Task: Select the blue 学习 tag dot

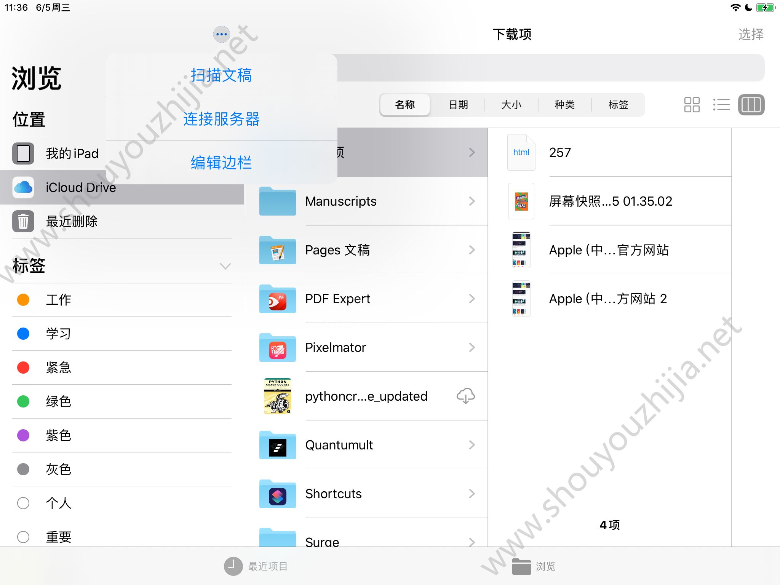Action: pyautogui.click(x=23, y=334)
